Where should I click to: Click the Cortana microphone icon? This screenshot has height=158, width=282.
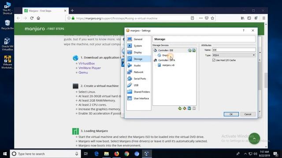click(77, 154)
